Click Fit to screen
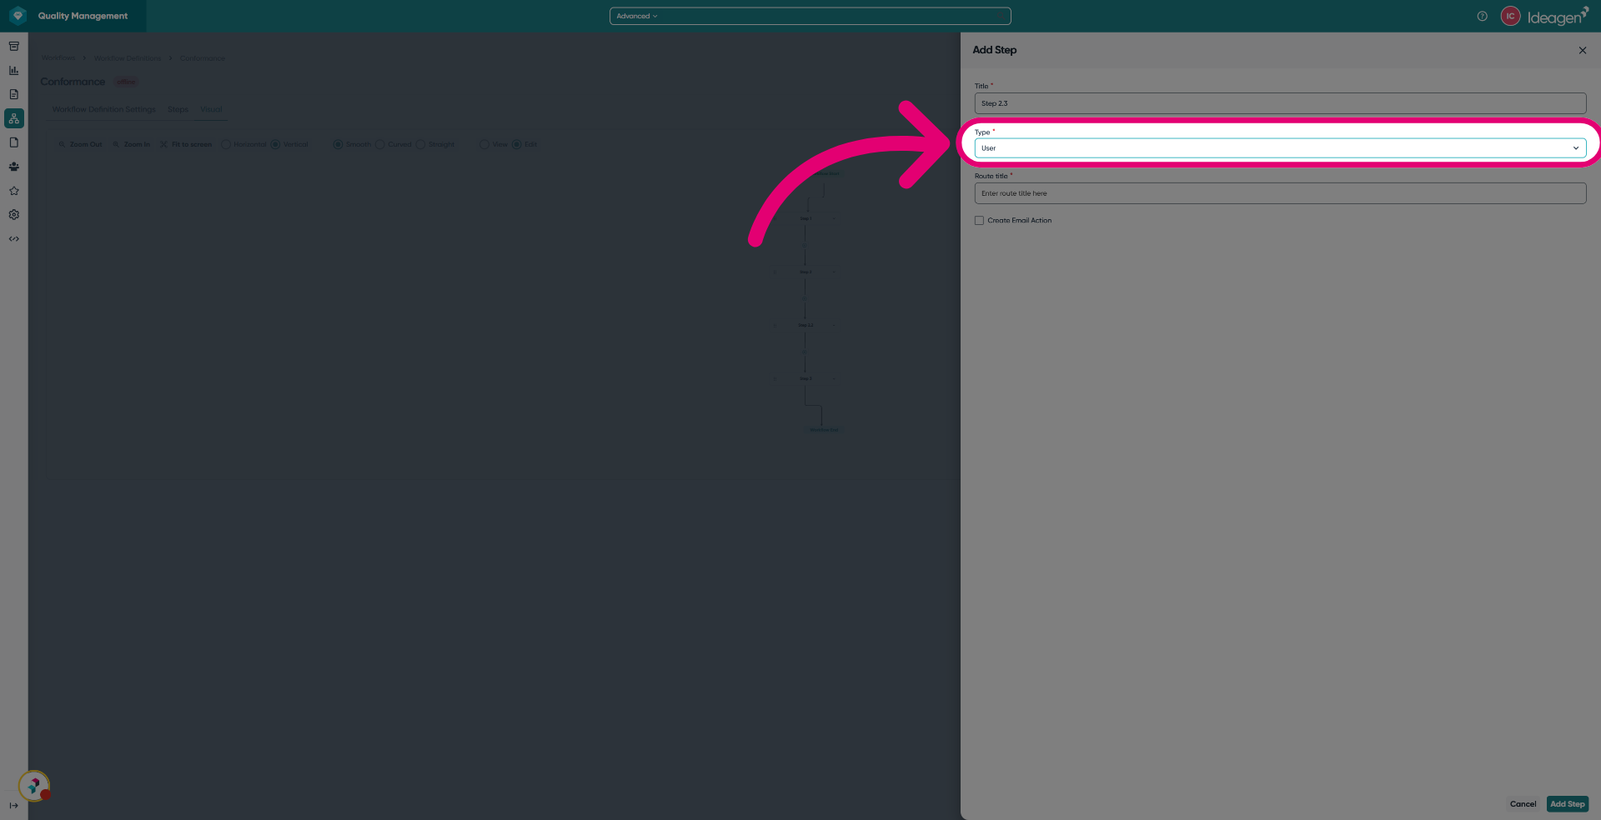 pyautogui.click(x=186, y=144)
